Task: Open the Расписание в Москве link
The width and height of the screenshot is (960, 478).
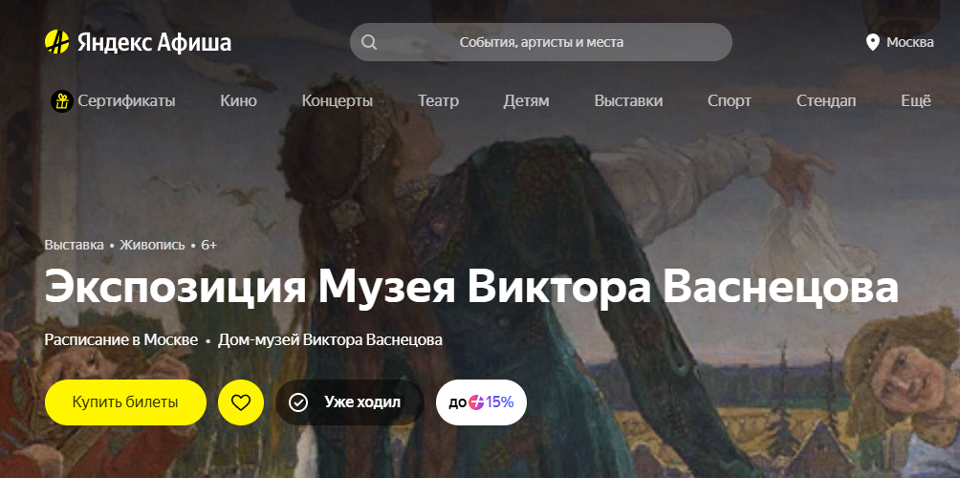Action: (x=121, y=339)
